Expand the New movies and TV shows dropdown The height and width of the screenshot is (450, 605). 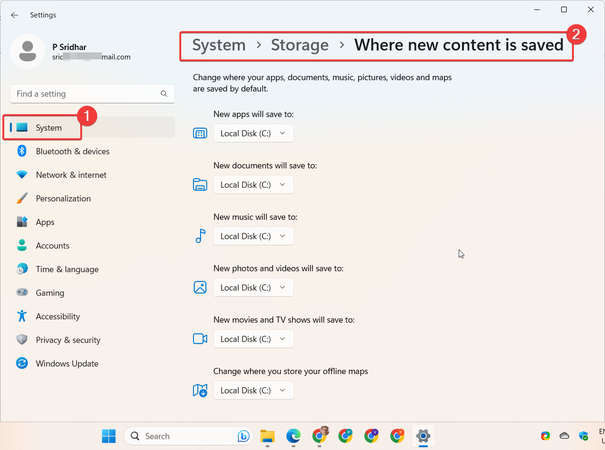tap(253, 339)
